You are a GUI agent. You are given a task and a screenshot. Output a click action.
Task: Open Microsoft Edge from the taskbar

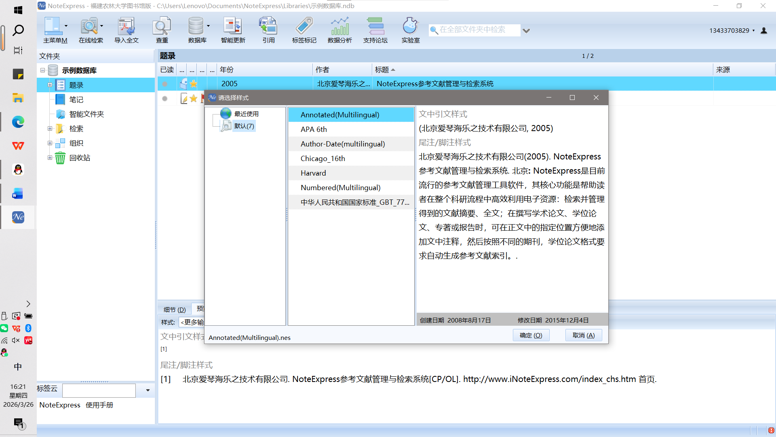coord(18,122)
